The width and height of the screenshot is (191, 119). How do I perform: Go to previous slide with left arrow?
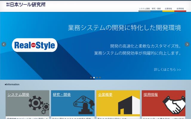pyautogui.click(x=4, y=44)
